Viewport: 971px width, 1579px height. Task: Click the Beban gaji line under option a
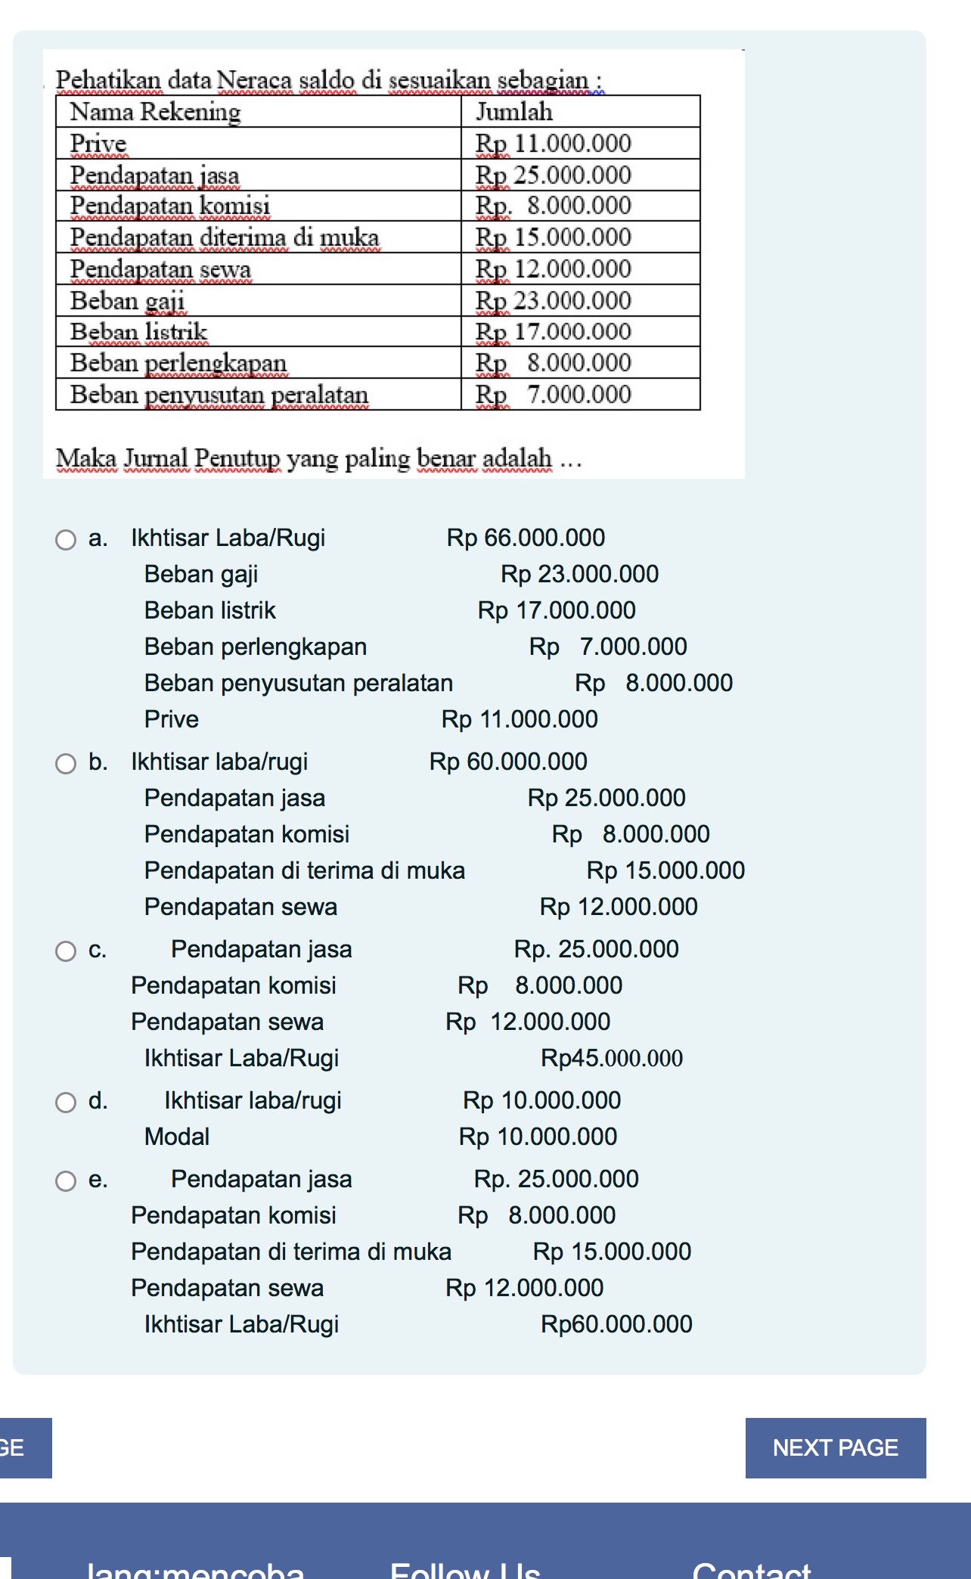point(401,575)
